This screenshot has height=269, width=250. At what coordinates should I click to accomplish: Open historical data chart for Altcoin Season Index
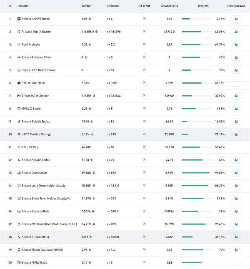(236, 160)
